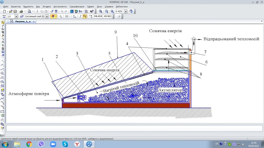This screenshot has width=264, height=148.
Task: Expand the 1.0 scale dropdown
Action: [16, 16]
